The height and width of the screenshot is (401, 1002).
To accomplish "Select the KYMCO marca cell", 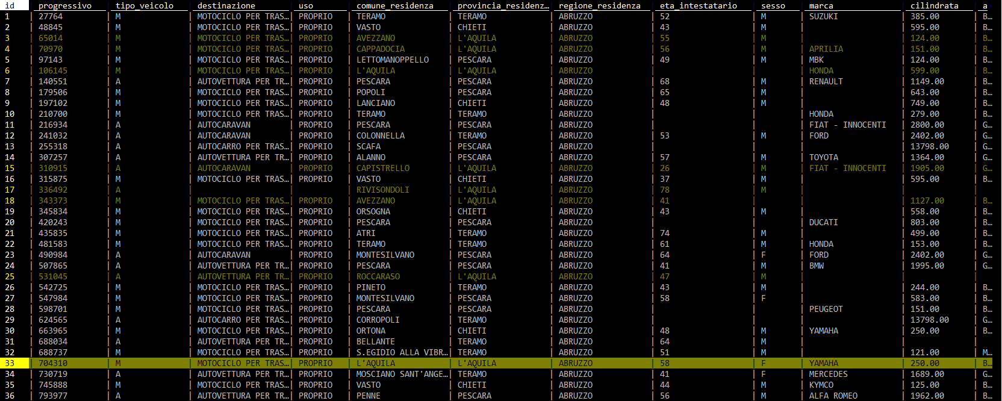I will point(821,385).
